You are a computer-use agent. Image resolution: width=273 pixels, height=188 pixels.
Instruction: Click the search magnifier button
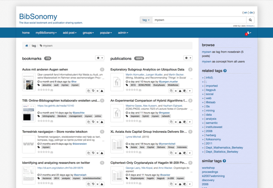[x=250, y=20]
